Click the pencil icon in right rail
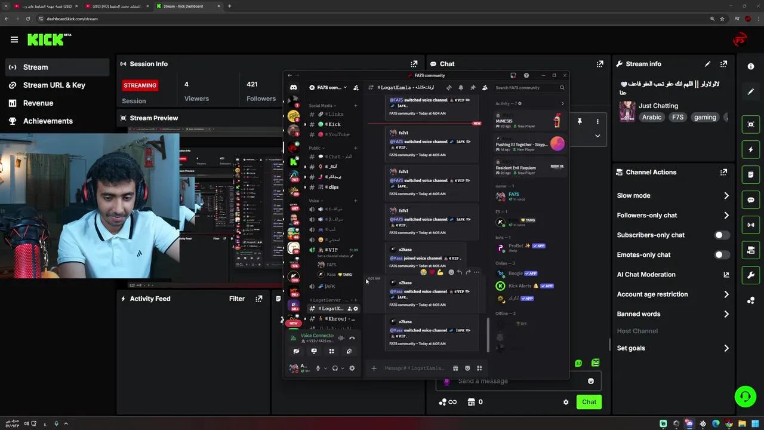Viewport: 764px width, 430px height. click(751, 91)
